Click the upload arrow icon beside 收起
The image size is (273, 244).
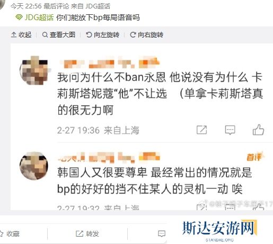[14, 35]
